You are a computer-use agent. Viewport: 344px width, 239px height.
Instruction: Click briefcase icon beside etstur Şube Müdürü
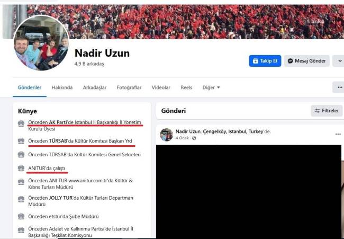point(21,216)
